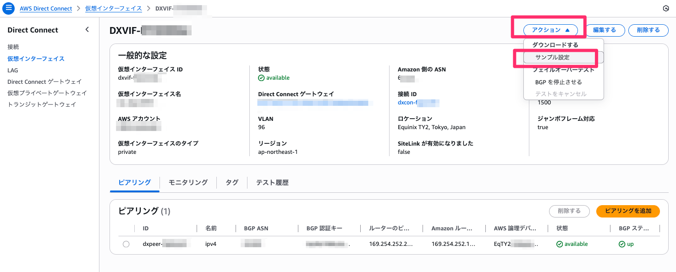Click the 1500 MTU value
Screen dimensions: 676x272
pyautogui.click(x=544, y=103)
